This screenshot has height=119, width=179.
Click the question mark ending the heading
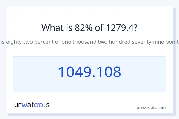[135, 28]
